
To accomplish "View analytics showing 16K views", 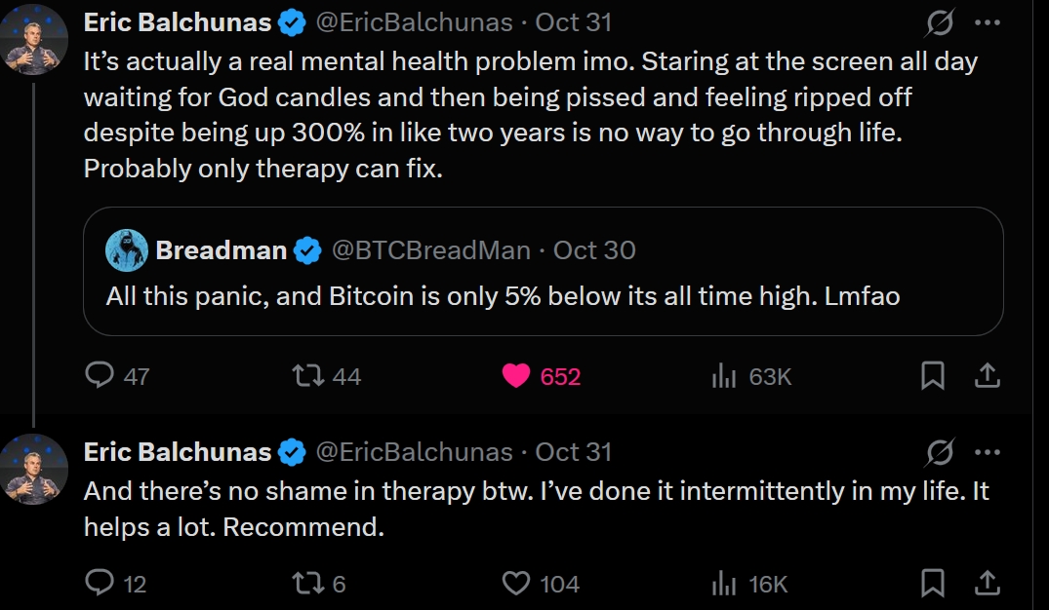I will pos(723,583).
